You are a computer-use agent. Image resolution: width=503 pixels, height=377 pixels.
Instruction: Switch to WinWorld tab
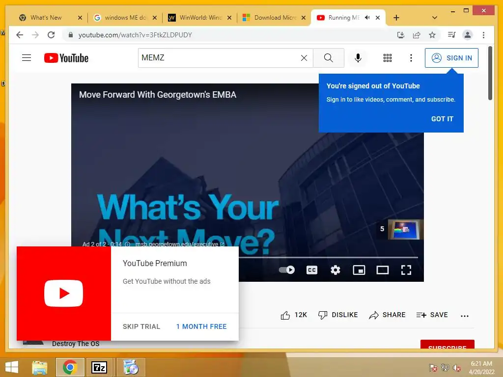pos(200,18)
